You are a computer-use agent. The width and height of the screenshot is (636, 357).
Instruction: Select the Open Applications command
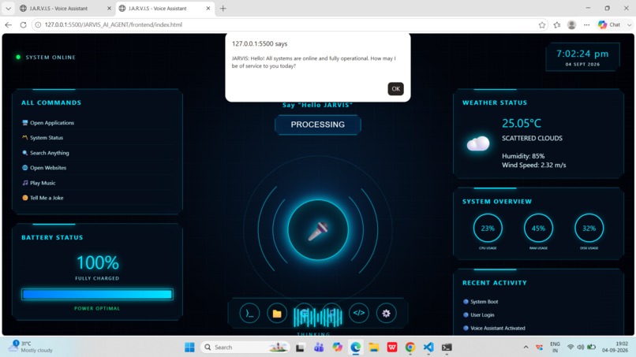click(48, 123)
